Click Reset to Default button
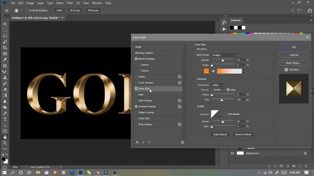Image resolution: width=314 pixels, height=176 pixels. 243,134
